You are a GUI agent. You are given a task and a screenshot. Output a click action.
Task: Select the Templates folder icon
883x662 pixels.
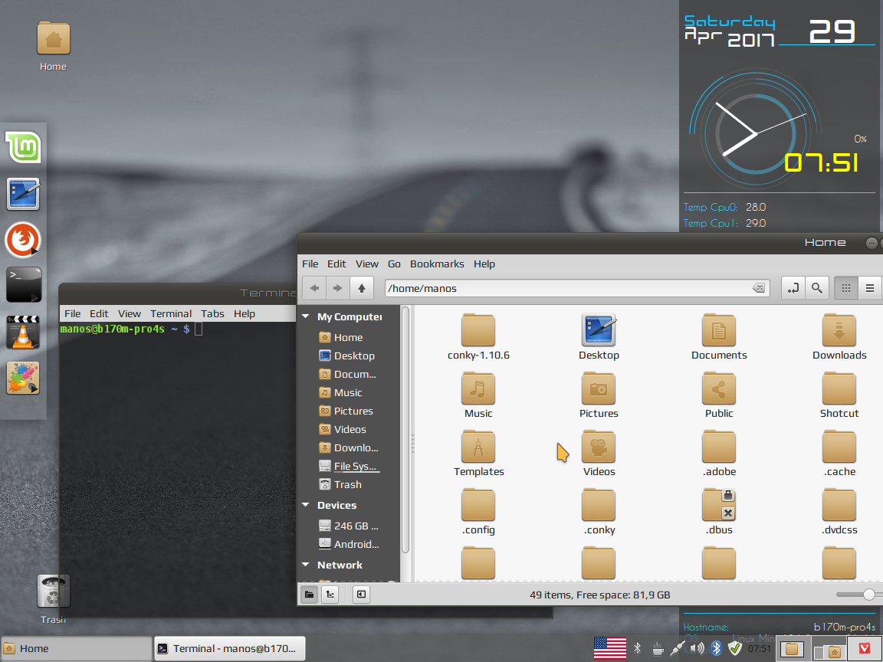(478, 453)
